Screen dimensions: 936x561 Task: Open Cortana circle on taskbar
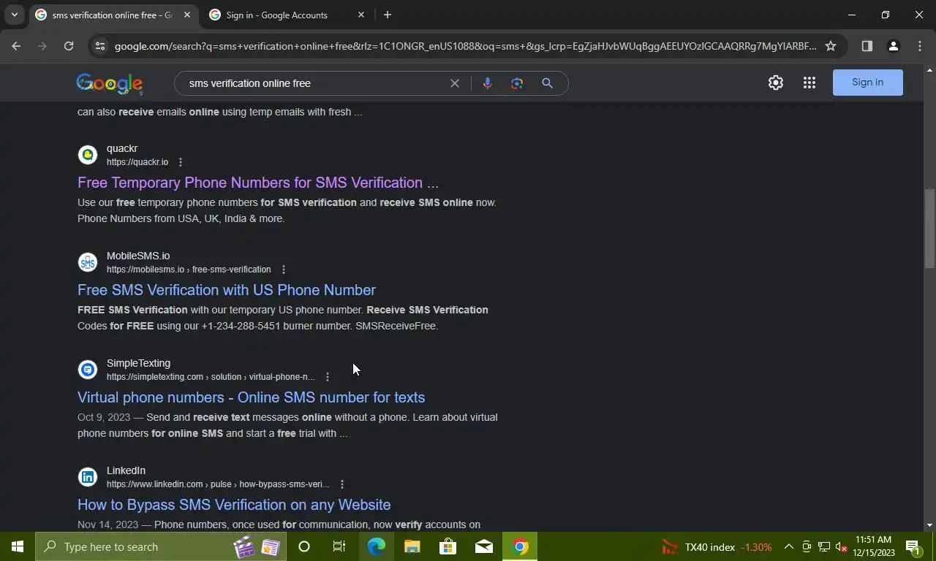[x=304, y=546]
